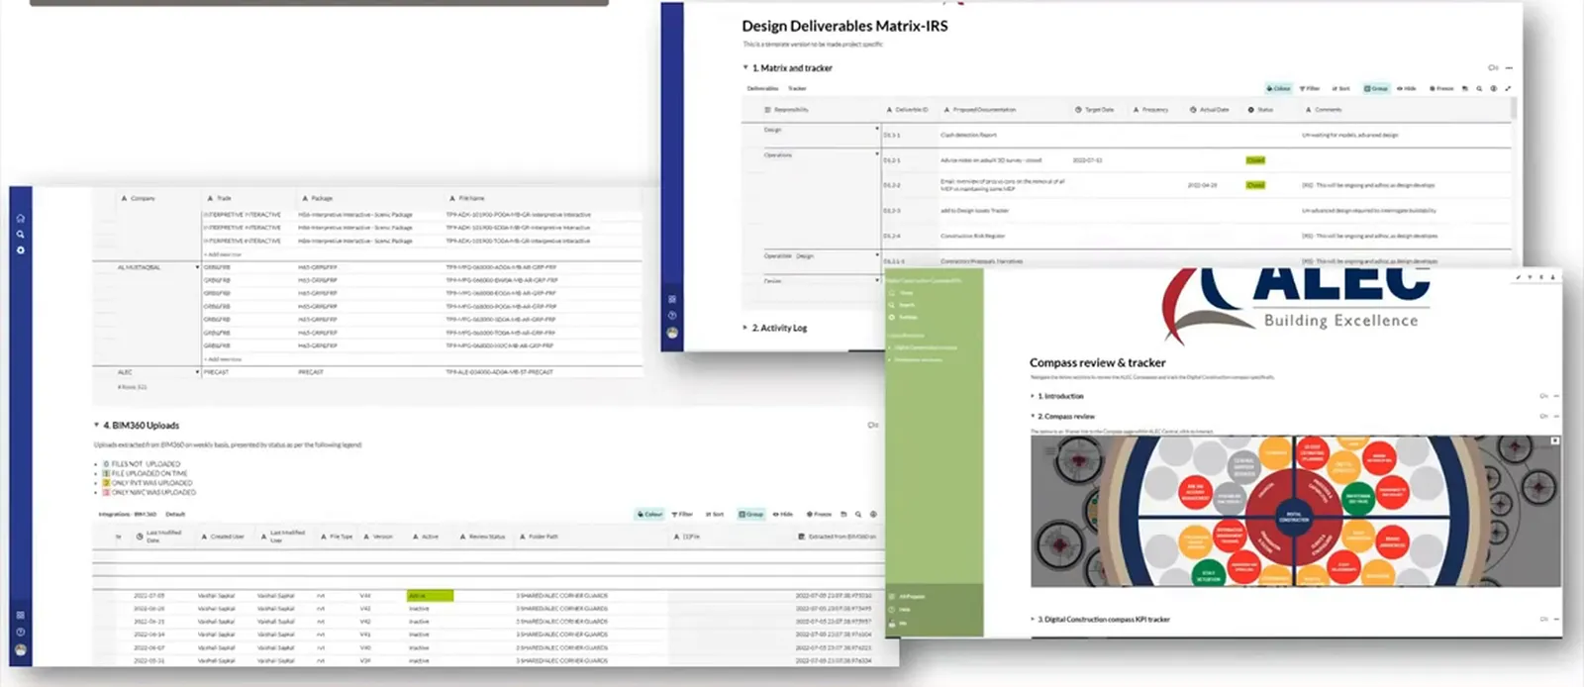Open user avatar at bottom of left blue sidebar

(20, 650)
